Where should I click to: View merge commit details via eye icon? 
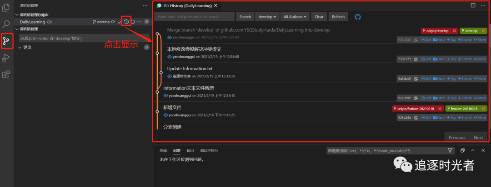(x=170, y=37)
